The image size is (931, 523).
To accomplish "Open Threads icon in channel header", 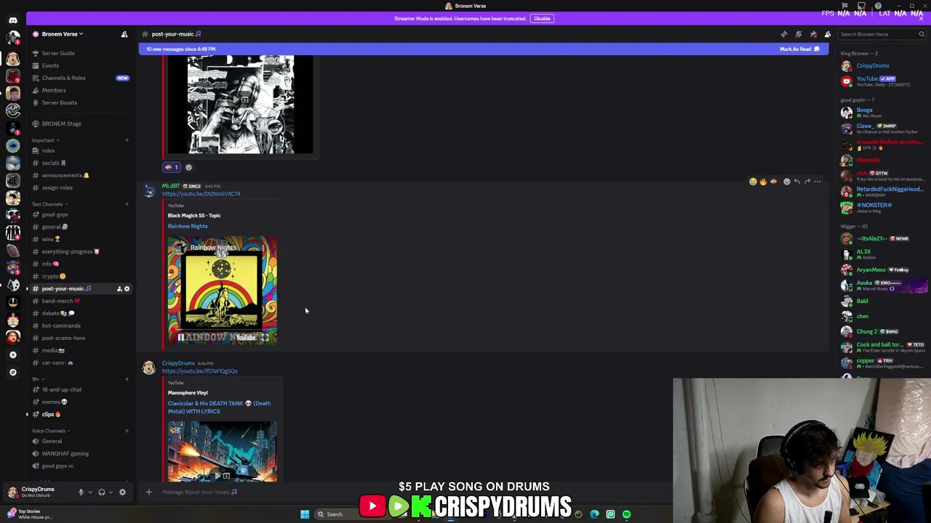I will (784, 34).
